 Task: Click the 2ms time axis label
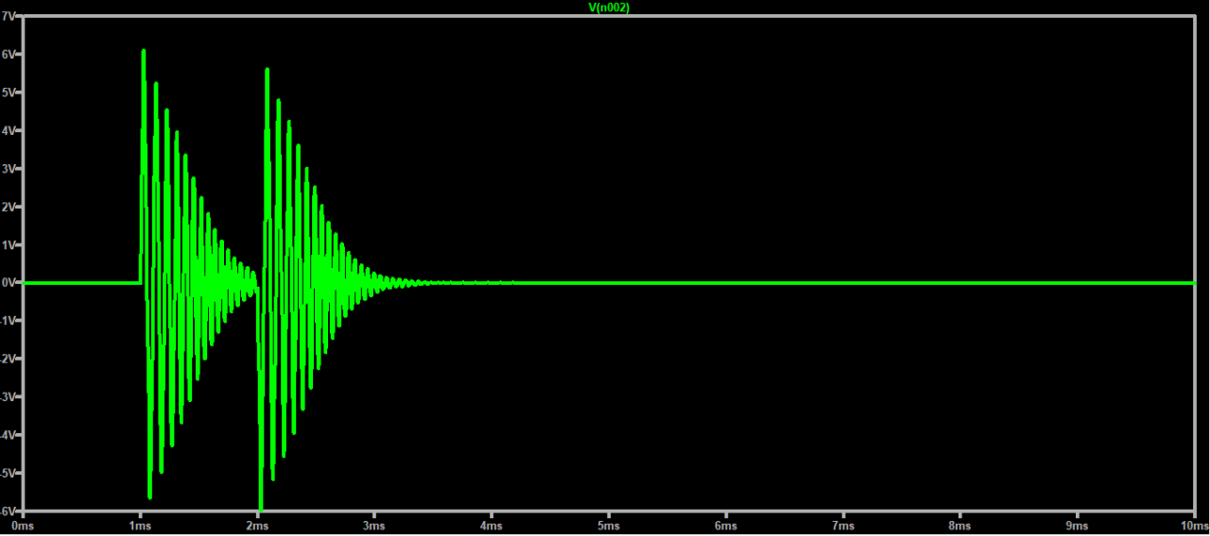257,525
